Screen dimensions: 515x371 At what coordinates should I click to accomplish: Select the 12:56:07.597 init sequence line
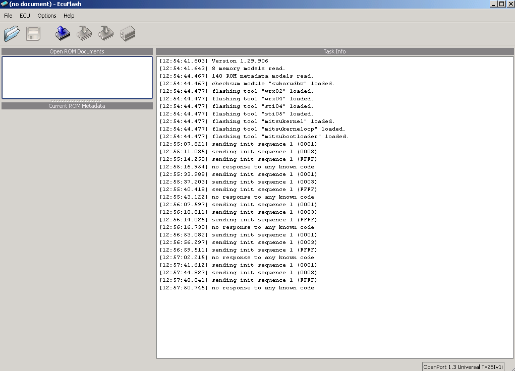239,204
